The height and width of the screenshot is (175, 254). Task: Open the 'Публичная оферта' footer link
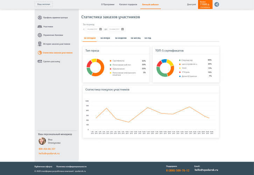coord(43,167)
